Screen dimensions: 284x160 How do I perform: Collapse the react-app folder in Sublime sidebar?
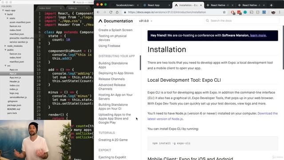tap(3, 10)
